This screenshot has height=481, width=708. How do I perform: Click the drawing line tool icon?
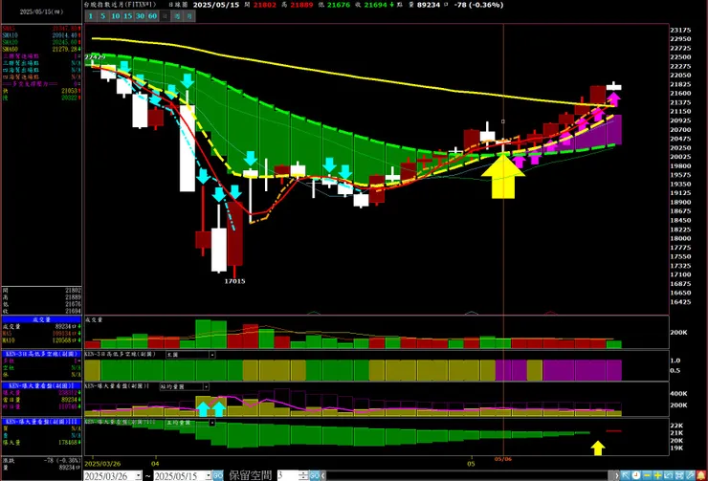coord(691,475)
